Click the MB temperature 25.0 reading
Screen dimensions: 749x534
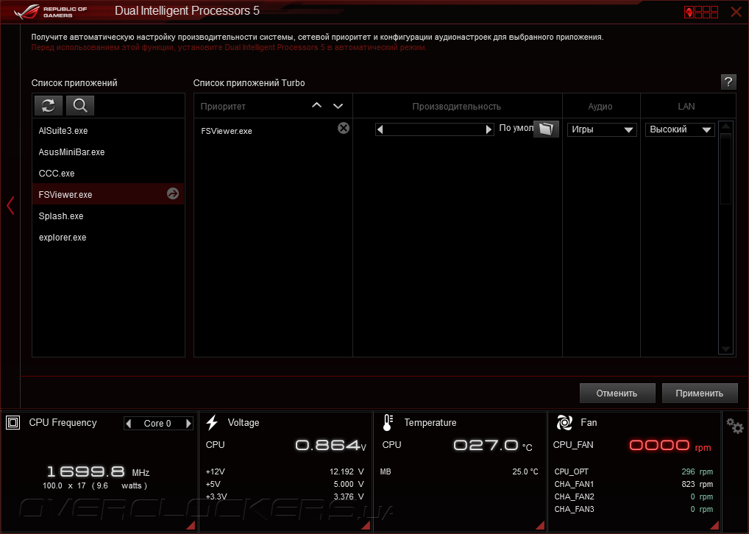point(525,471)
